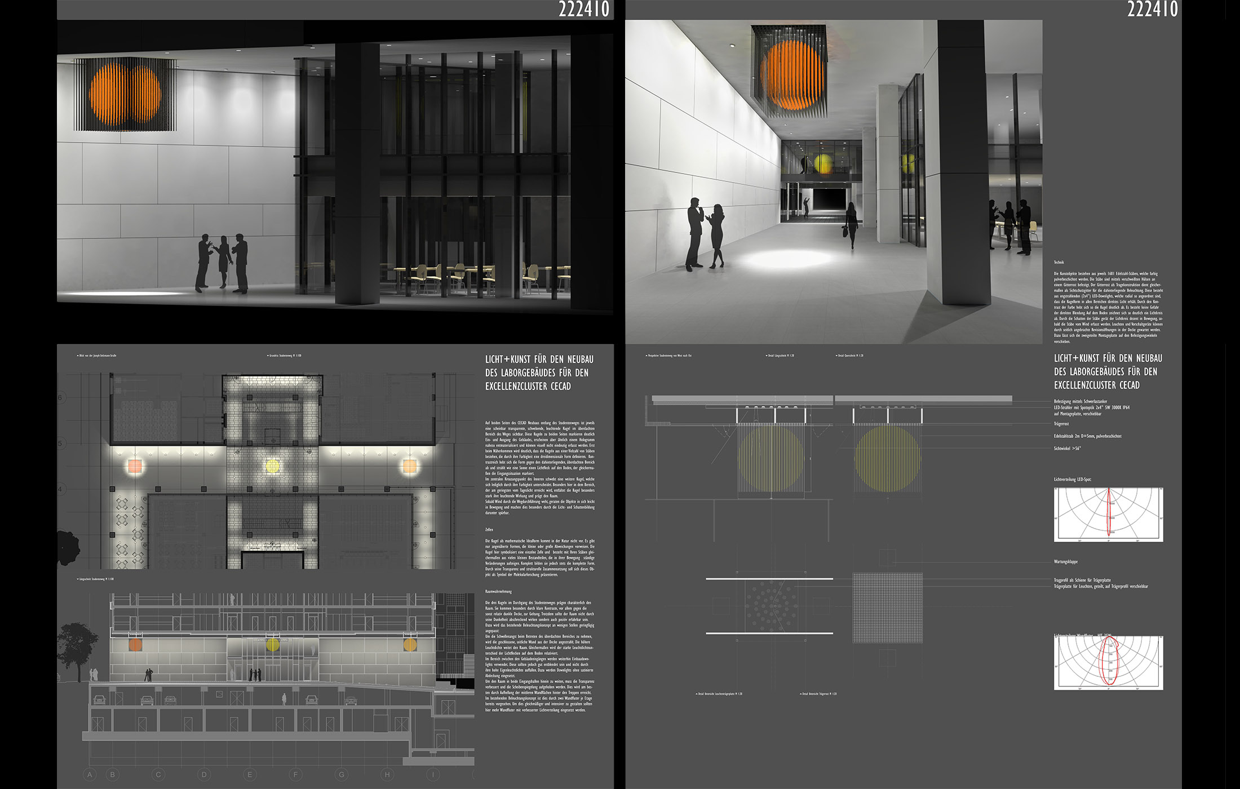Click the 'Wartungsklappe' annotation label
This screenshot has height=789, width=1240.
click(x=1066, y=562)
